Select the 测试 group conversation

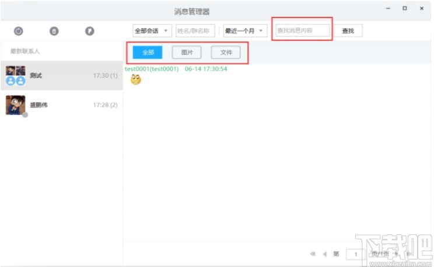(x=62, y=76)
